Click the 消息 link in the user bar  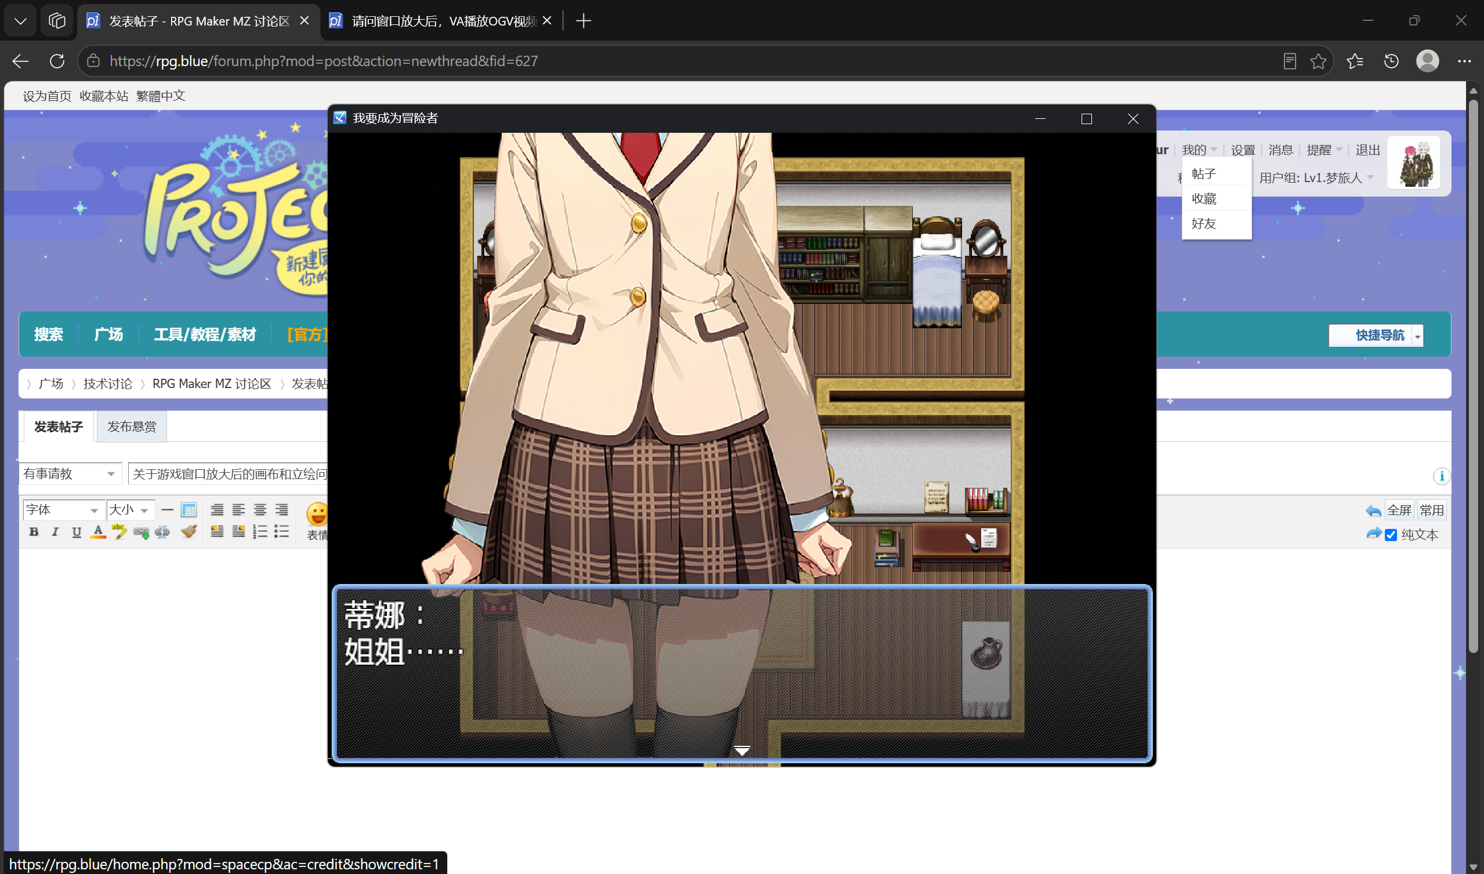[1280, 150]
